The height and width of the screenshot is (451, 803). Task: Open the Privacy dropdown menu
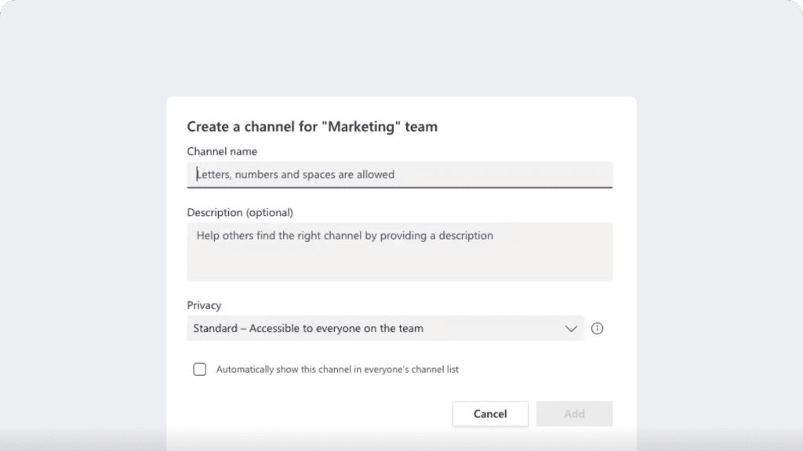coord(384,328)
